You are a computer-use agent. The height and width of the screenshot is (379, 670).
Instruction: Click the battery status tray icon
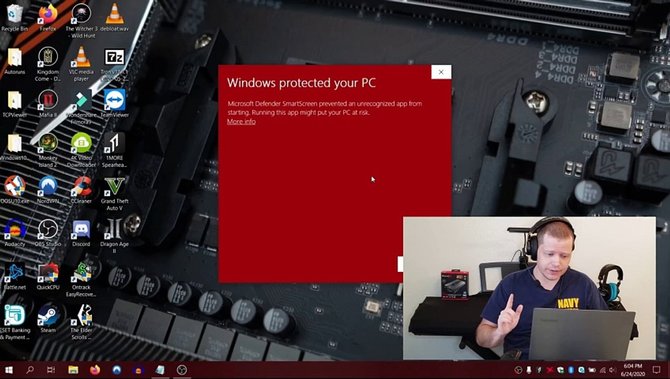pyautogui.click(x=592, y=370)
